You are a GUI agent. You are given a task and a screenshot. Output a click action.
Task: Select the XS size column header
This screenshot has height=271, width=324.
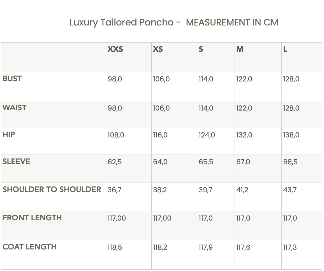click(158, 49)
